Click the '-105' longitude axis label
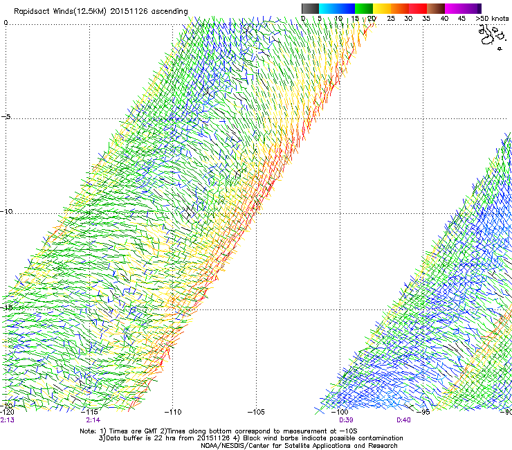Image resolution: width=512 pixels, height=450 pixels. [x=256, y=412]
